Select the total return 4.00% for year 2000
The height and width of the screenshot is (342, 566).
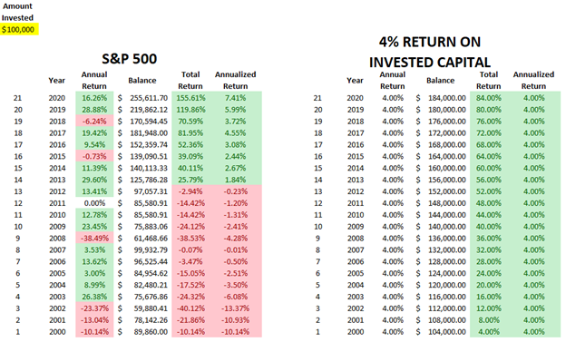pyautogui.click(x=489, y=332)
